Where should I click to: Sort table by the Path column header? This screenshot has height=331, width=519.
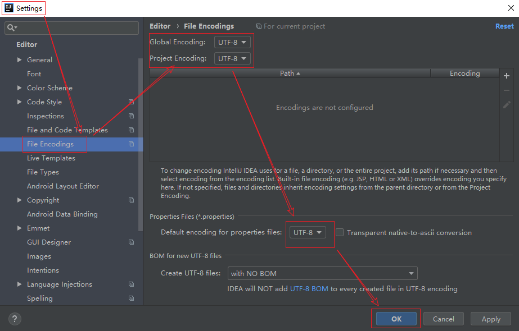click(290, 73)
